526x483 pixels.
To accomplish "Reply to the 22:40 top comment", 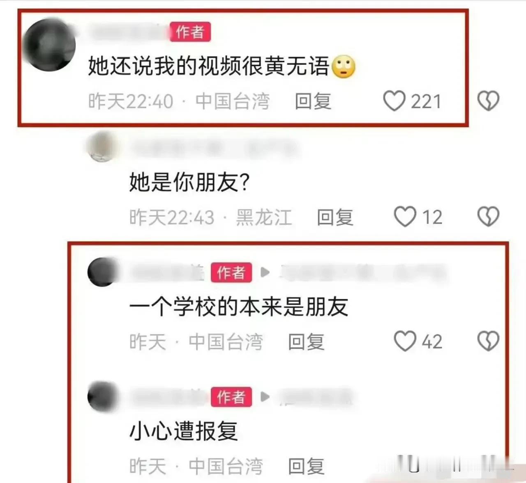I will pyautogui.click(x=313, y=101).
